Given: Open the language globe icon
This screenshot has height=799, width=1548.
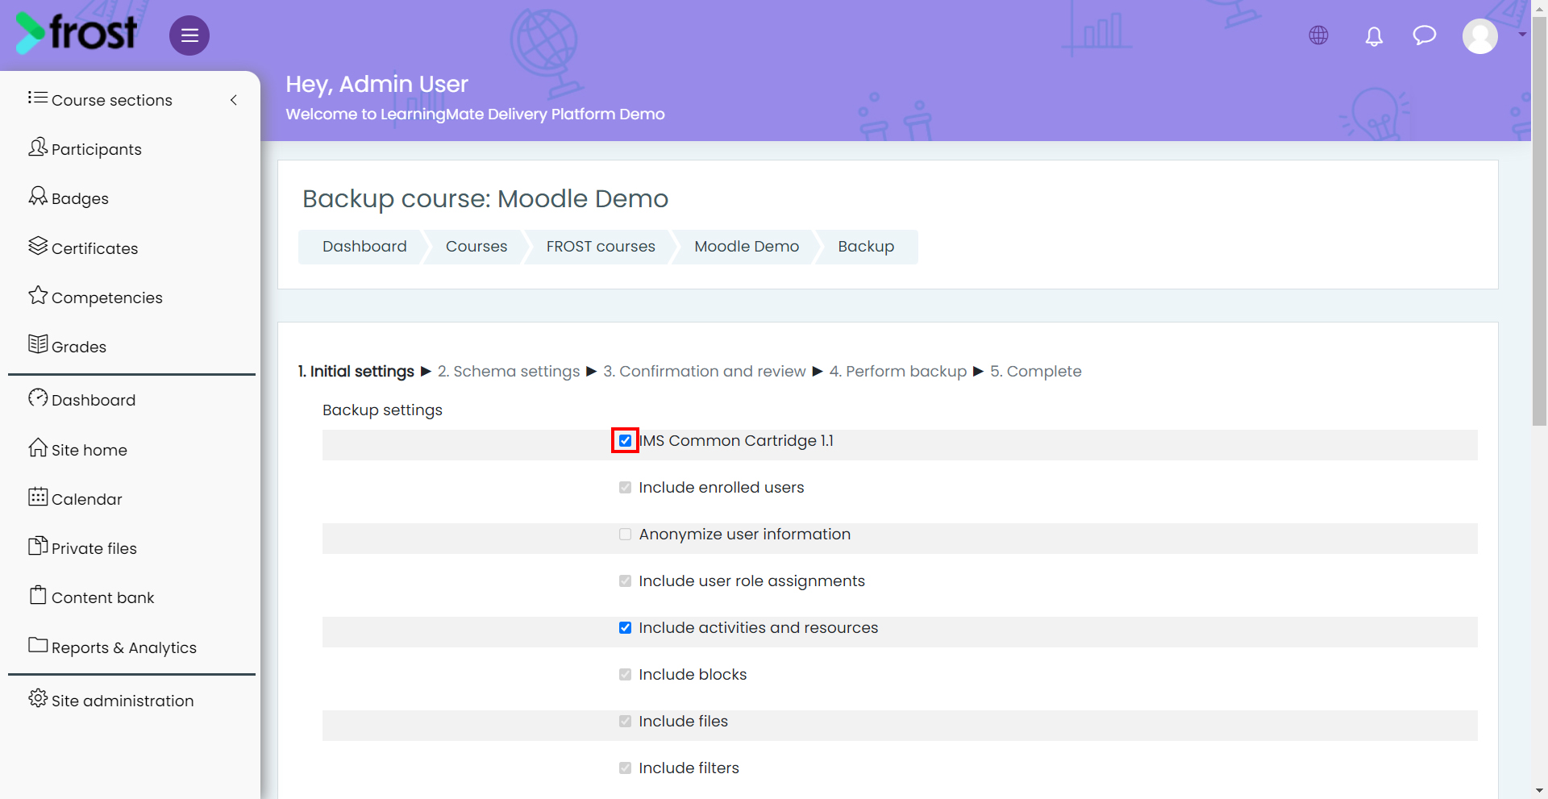Looking at the screenshot, I should [x=1319, y=35].
